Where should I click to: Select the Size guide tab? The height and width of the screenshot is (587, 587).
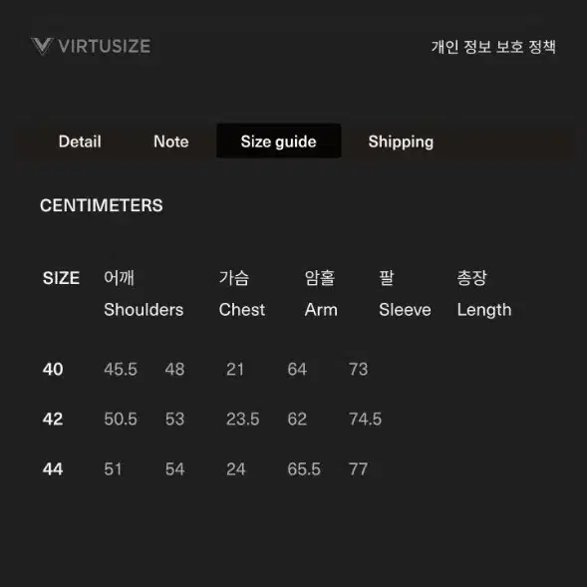(x=278, y=142)
